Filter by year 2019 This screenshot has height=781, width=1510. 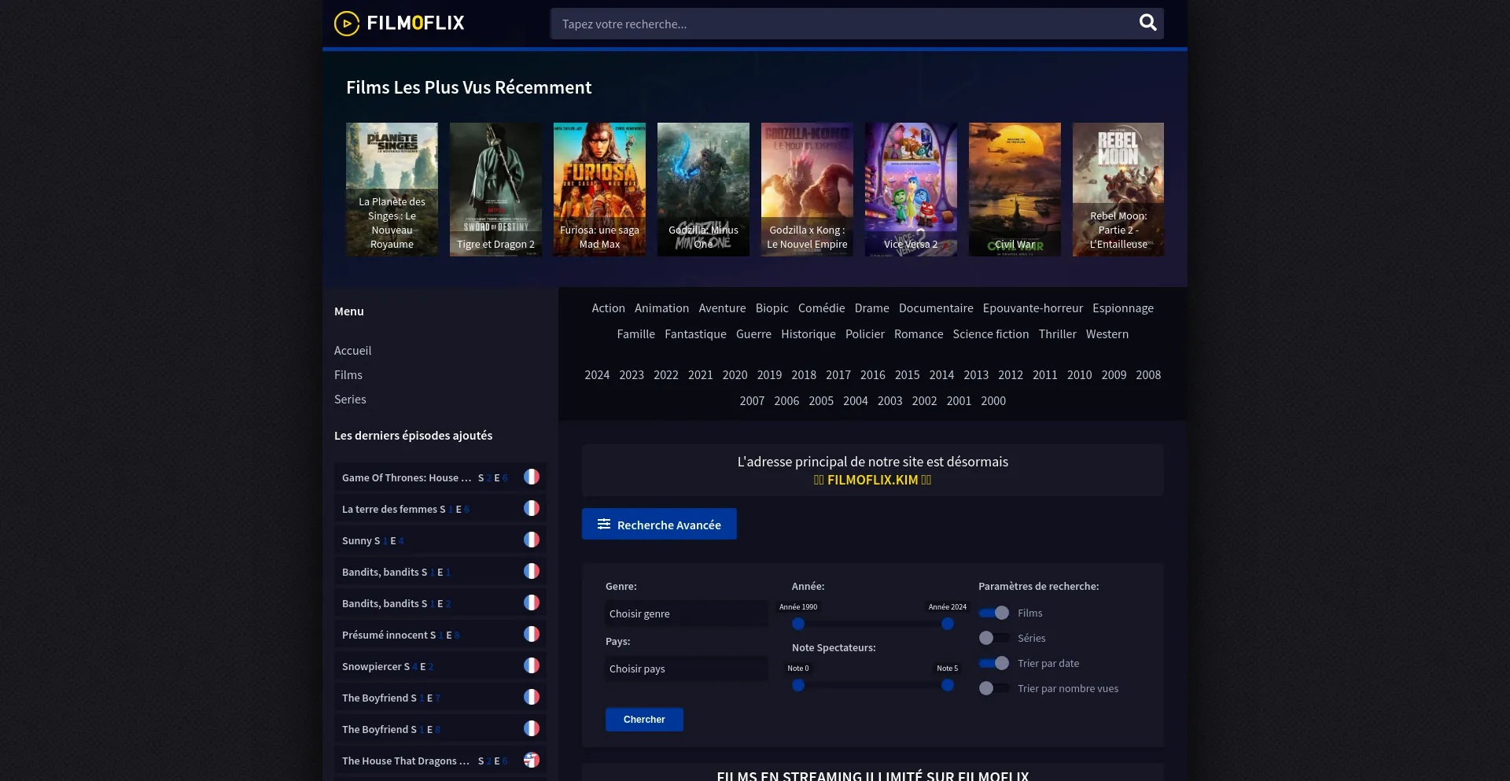coord(769,374)
